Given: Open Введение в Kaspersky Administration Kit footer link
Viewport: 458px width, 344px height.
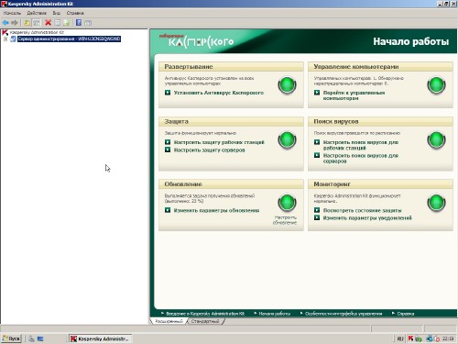Looking at the screenshot, I should [x=205, y=314].
